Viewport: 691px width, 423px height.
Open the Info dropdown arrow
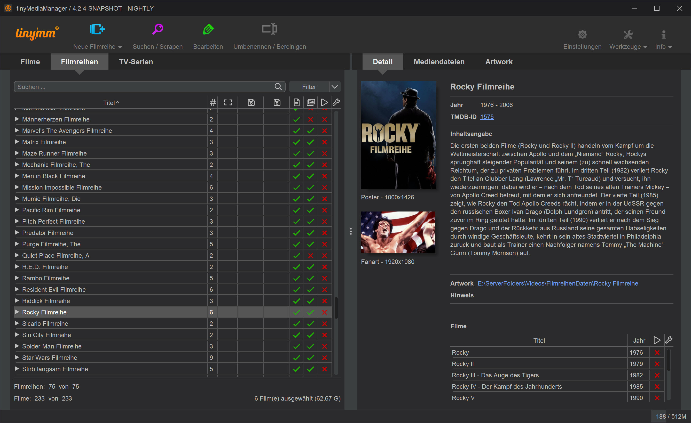pos(670,47)
